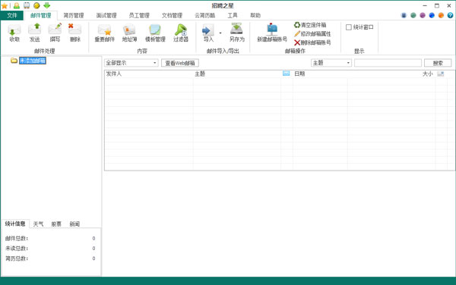Screen dimensions: 456x285
Task: Select the 未添加邮箱 tree item
Action: coord(32,61)
